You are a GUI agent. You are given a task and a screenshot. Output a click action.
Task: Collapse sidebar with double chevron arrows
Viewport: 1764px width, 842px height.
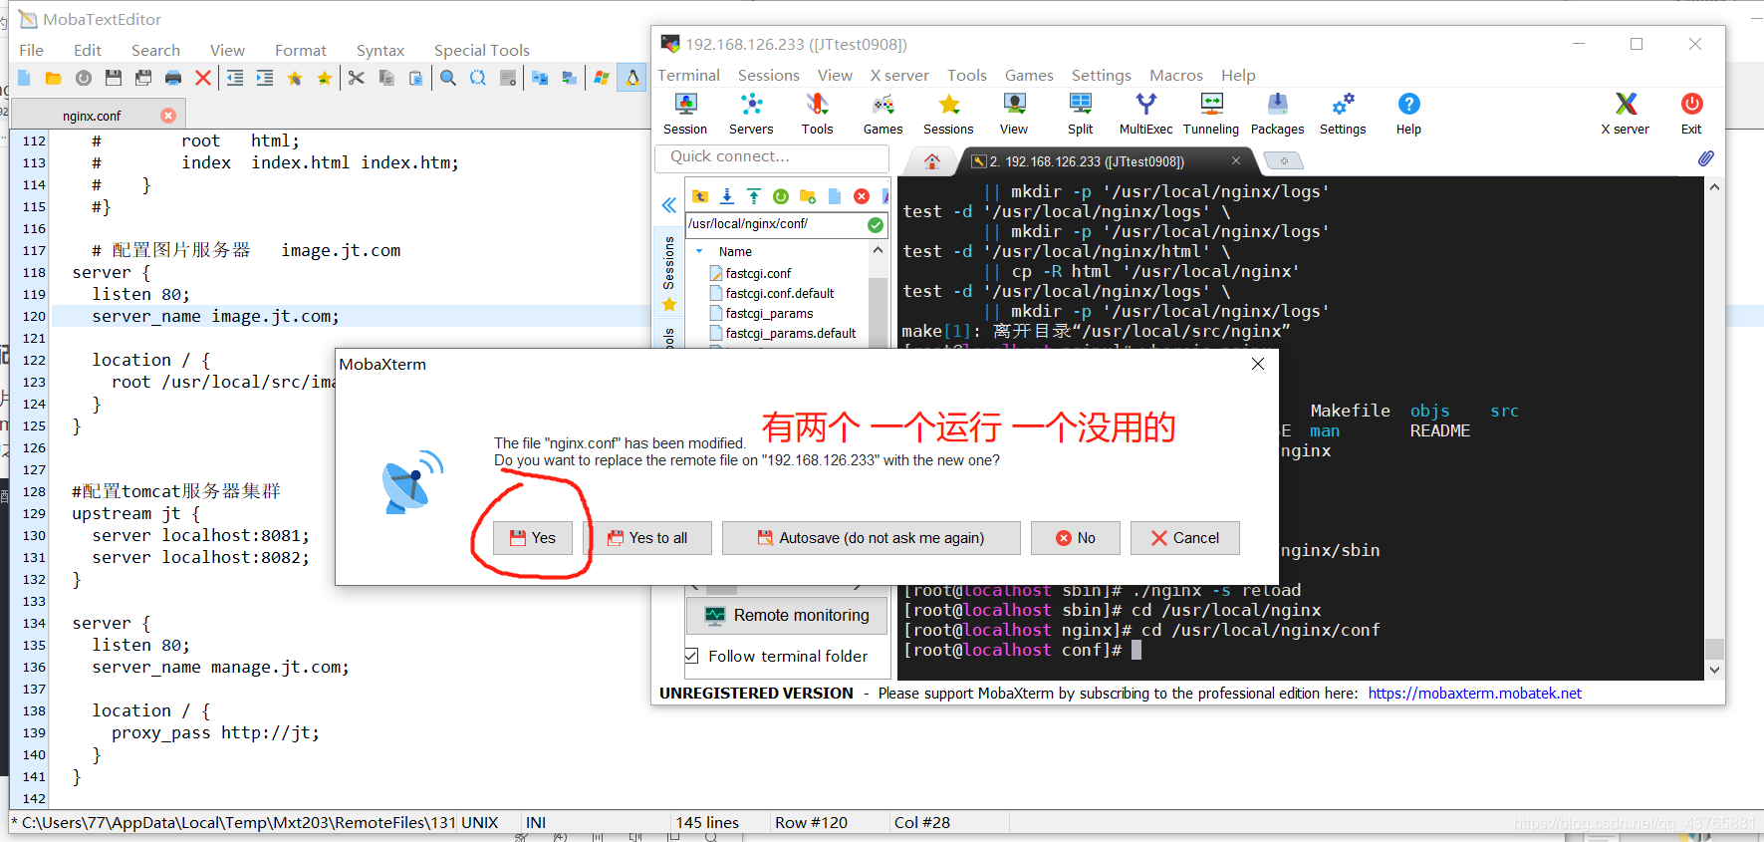[x=669, y=205]
